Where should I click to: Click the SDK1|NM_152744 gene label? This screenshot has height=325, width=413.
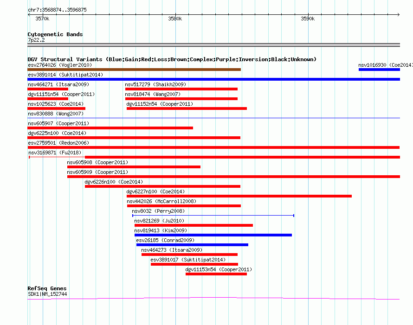pos(47,294)
